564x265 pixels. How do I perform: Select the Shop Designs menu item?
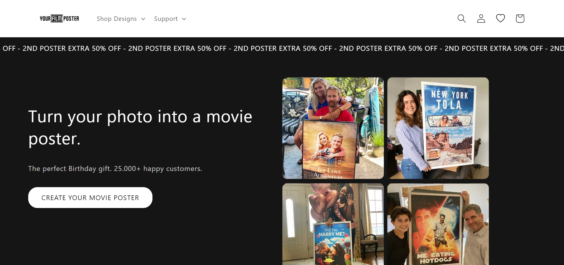117,19
